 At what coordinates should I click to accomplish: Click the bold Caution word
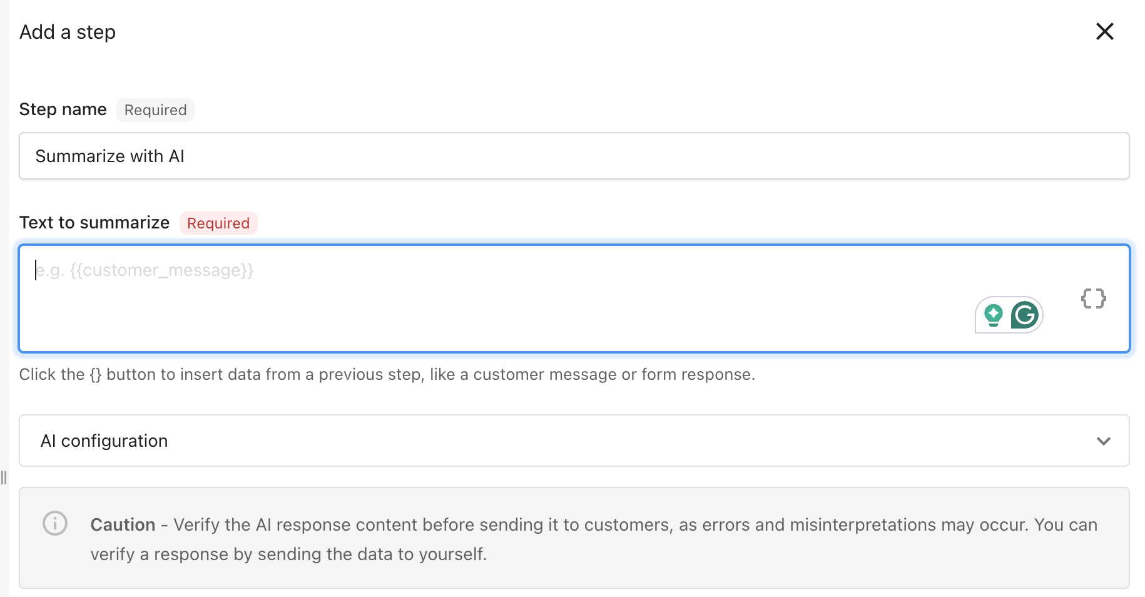click(x=123, y=524)
